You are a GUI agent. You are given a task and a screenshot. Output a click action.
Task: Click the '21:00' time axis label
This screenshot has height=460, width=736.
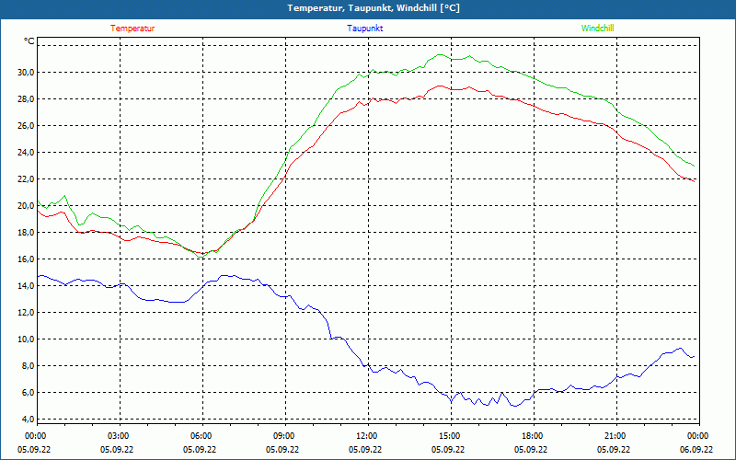tap(614, 436)
